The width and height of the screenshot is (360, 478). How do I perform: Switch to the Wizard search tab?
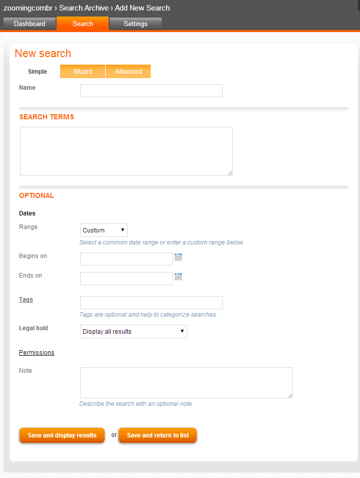pyautogui.click(x=83, y=71)
